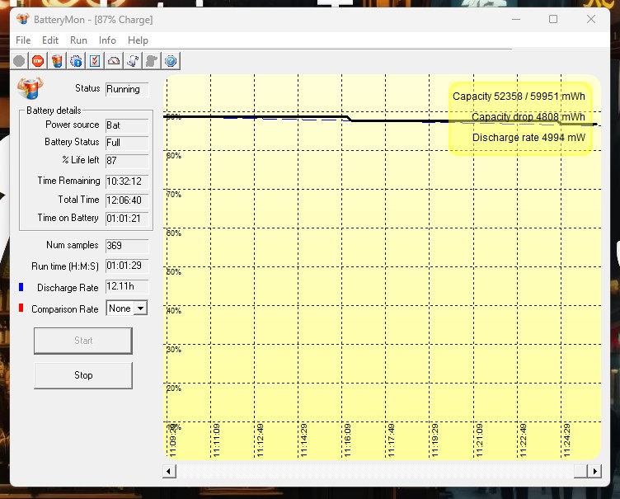Open the Edit menu
This screenshot has width=620, height=499.
click(50, 40)
